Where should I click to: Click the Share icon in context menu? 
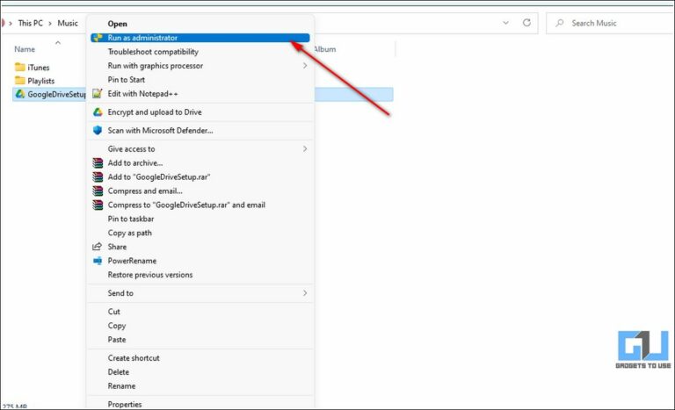[x=98, y=247]
